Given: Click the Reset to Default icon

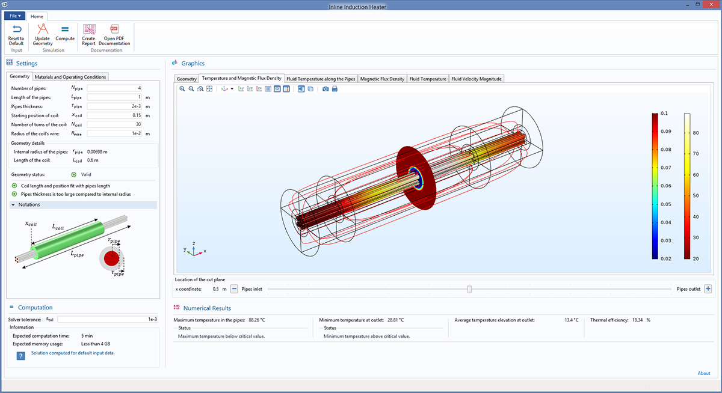Looking at the screenshot, I should pyautogui.click(x=16, y=29).
